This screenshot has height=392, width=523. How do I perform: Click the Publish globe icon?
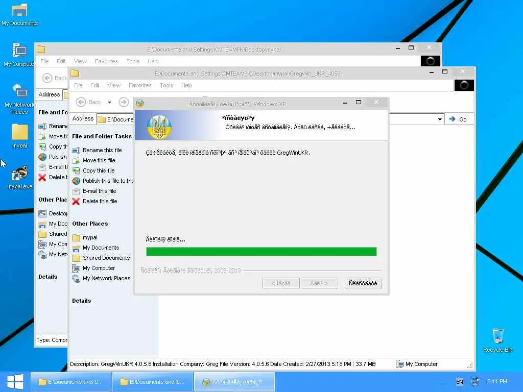[76, 181]
